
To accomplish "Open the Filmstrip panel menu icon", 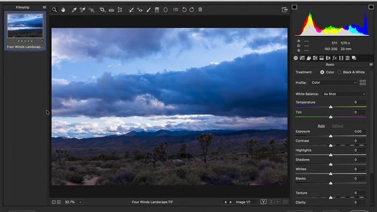I will click(45, 7).
